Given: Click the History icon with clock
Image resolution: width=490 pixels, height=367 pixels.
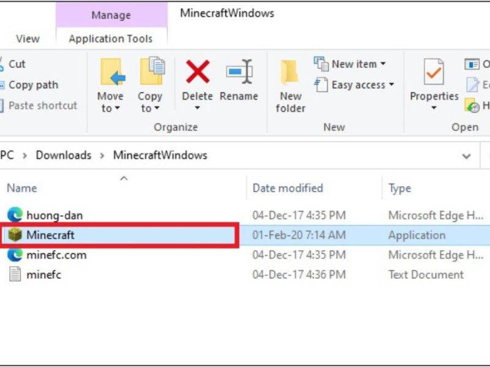Looking at the screenshot, I should click(472, 105).
